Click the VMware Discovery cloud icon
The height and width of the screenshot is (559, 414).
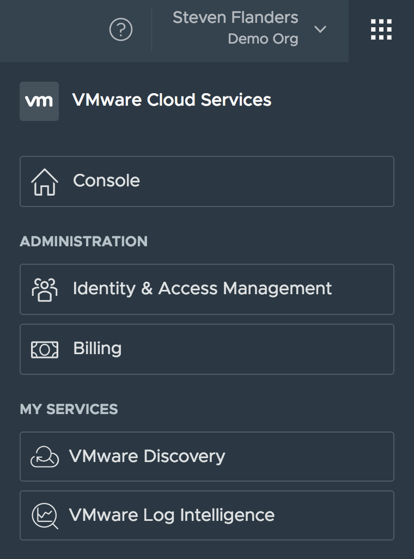point(45,457)
